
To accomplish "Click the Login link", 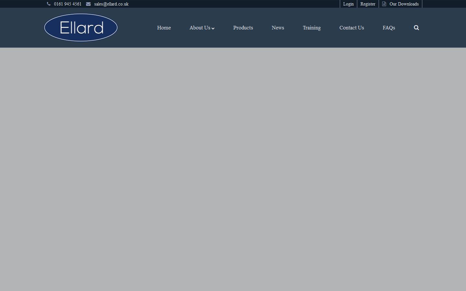I will pyautogui.click(x=348, y=4).
